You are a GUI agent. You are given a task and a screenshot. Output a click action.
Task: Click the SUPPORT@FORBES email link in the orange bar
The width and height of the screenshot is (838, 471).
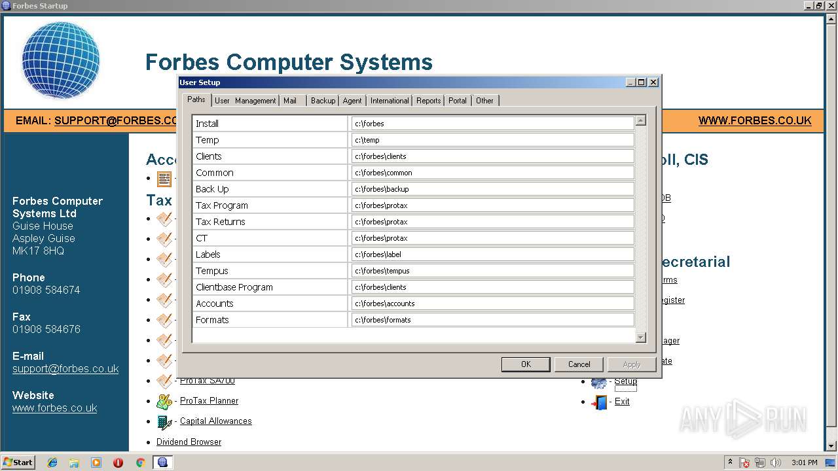(x=116, y=121)
